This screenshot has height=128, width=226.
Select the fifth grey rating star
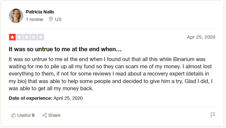41,37
